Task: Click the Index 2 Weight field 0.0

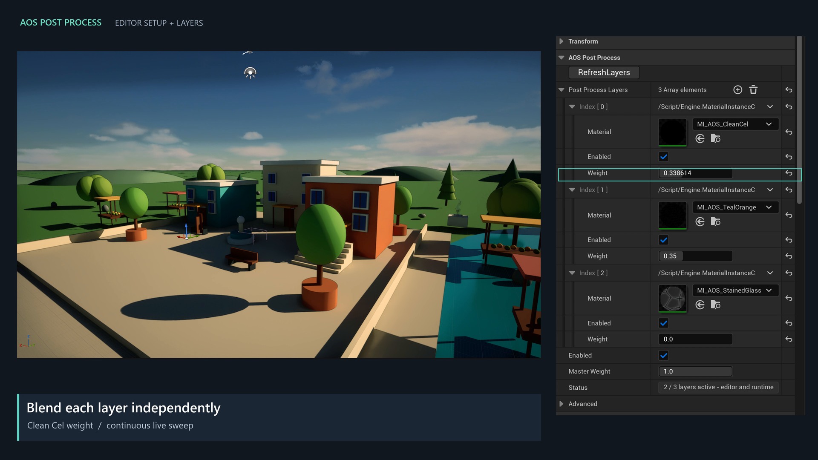Action: (x=695, y=339)
